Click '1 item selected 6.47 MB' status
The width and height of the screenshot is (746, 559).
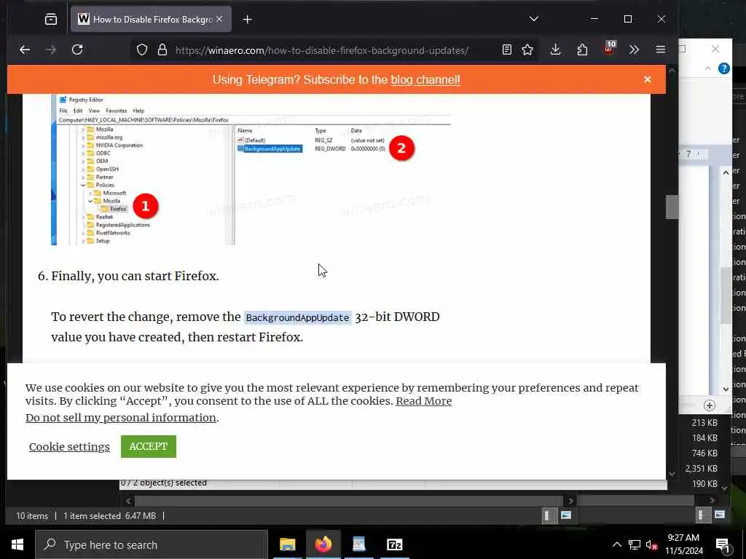tap(109, 516)
